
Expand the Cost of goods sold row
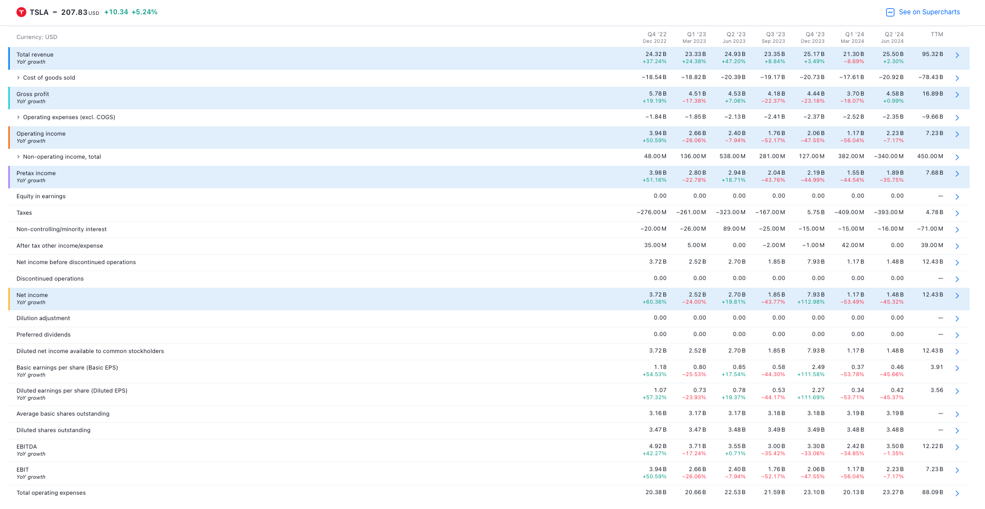point(18,78)
